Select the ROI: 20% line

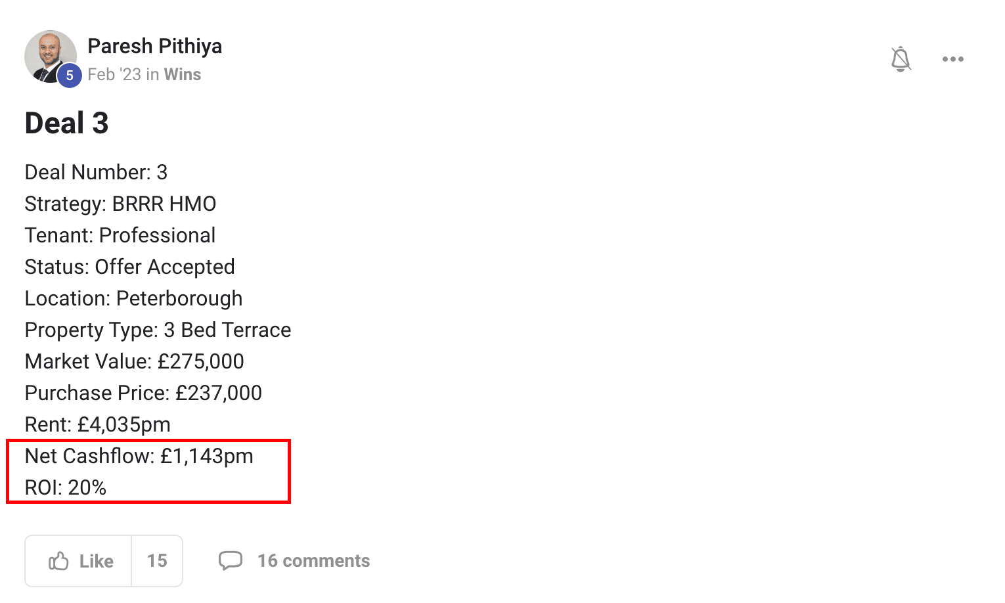pos(66,487)
